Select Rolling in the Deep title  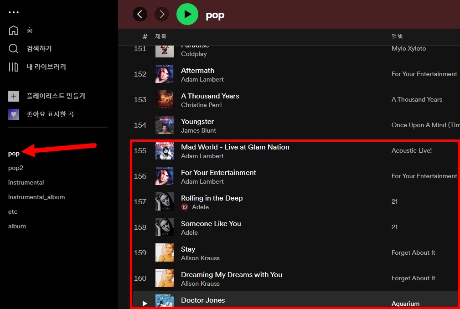pyautogui.click(x=212, y=198)
